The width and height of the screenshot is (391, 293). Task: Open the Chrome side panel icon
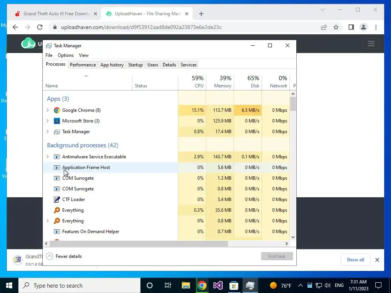351,27
